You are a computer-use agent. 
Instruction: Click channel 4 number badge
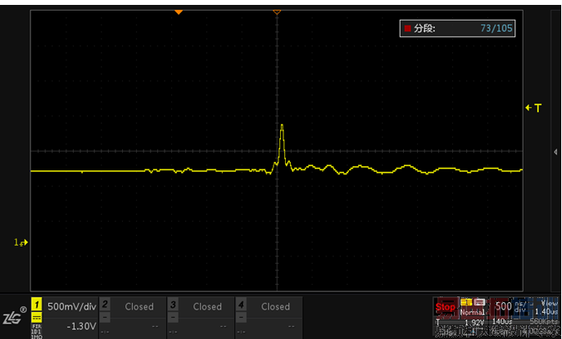point(241,305)
